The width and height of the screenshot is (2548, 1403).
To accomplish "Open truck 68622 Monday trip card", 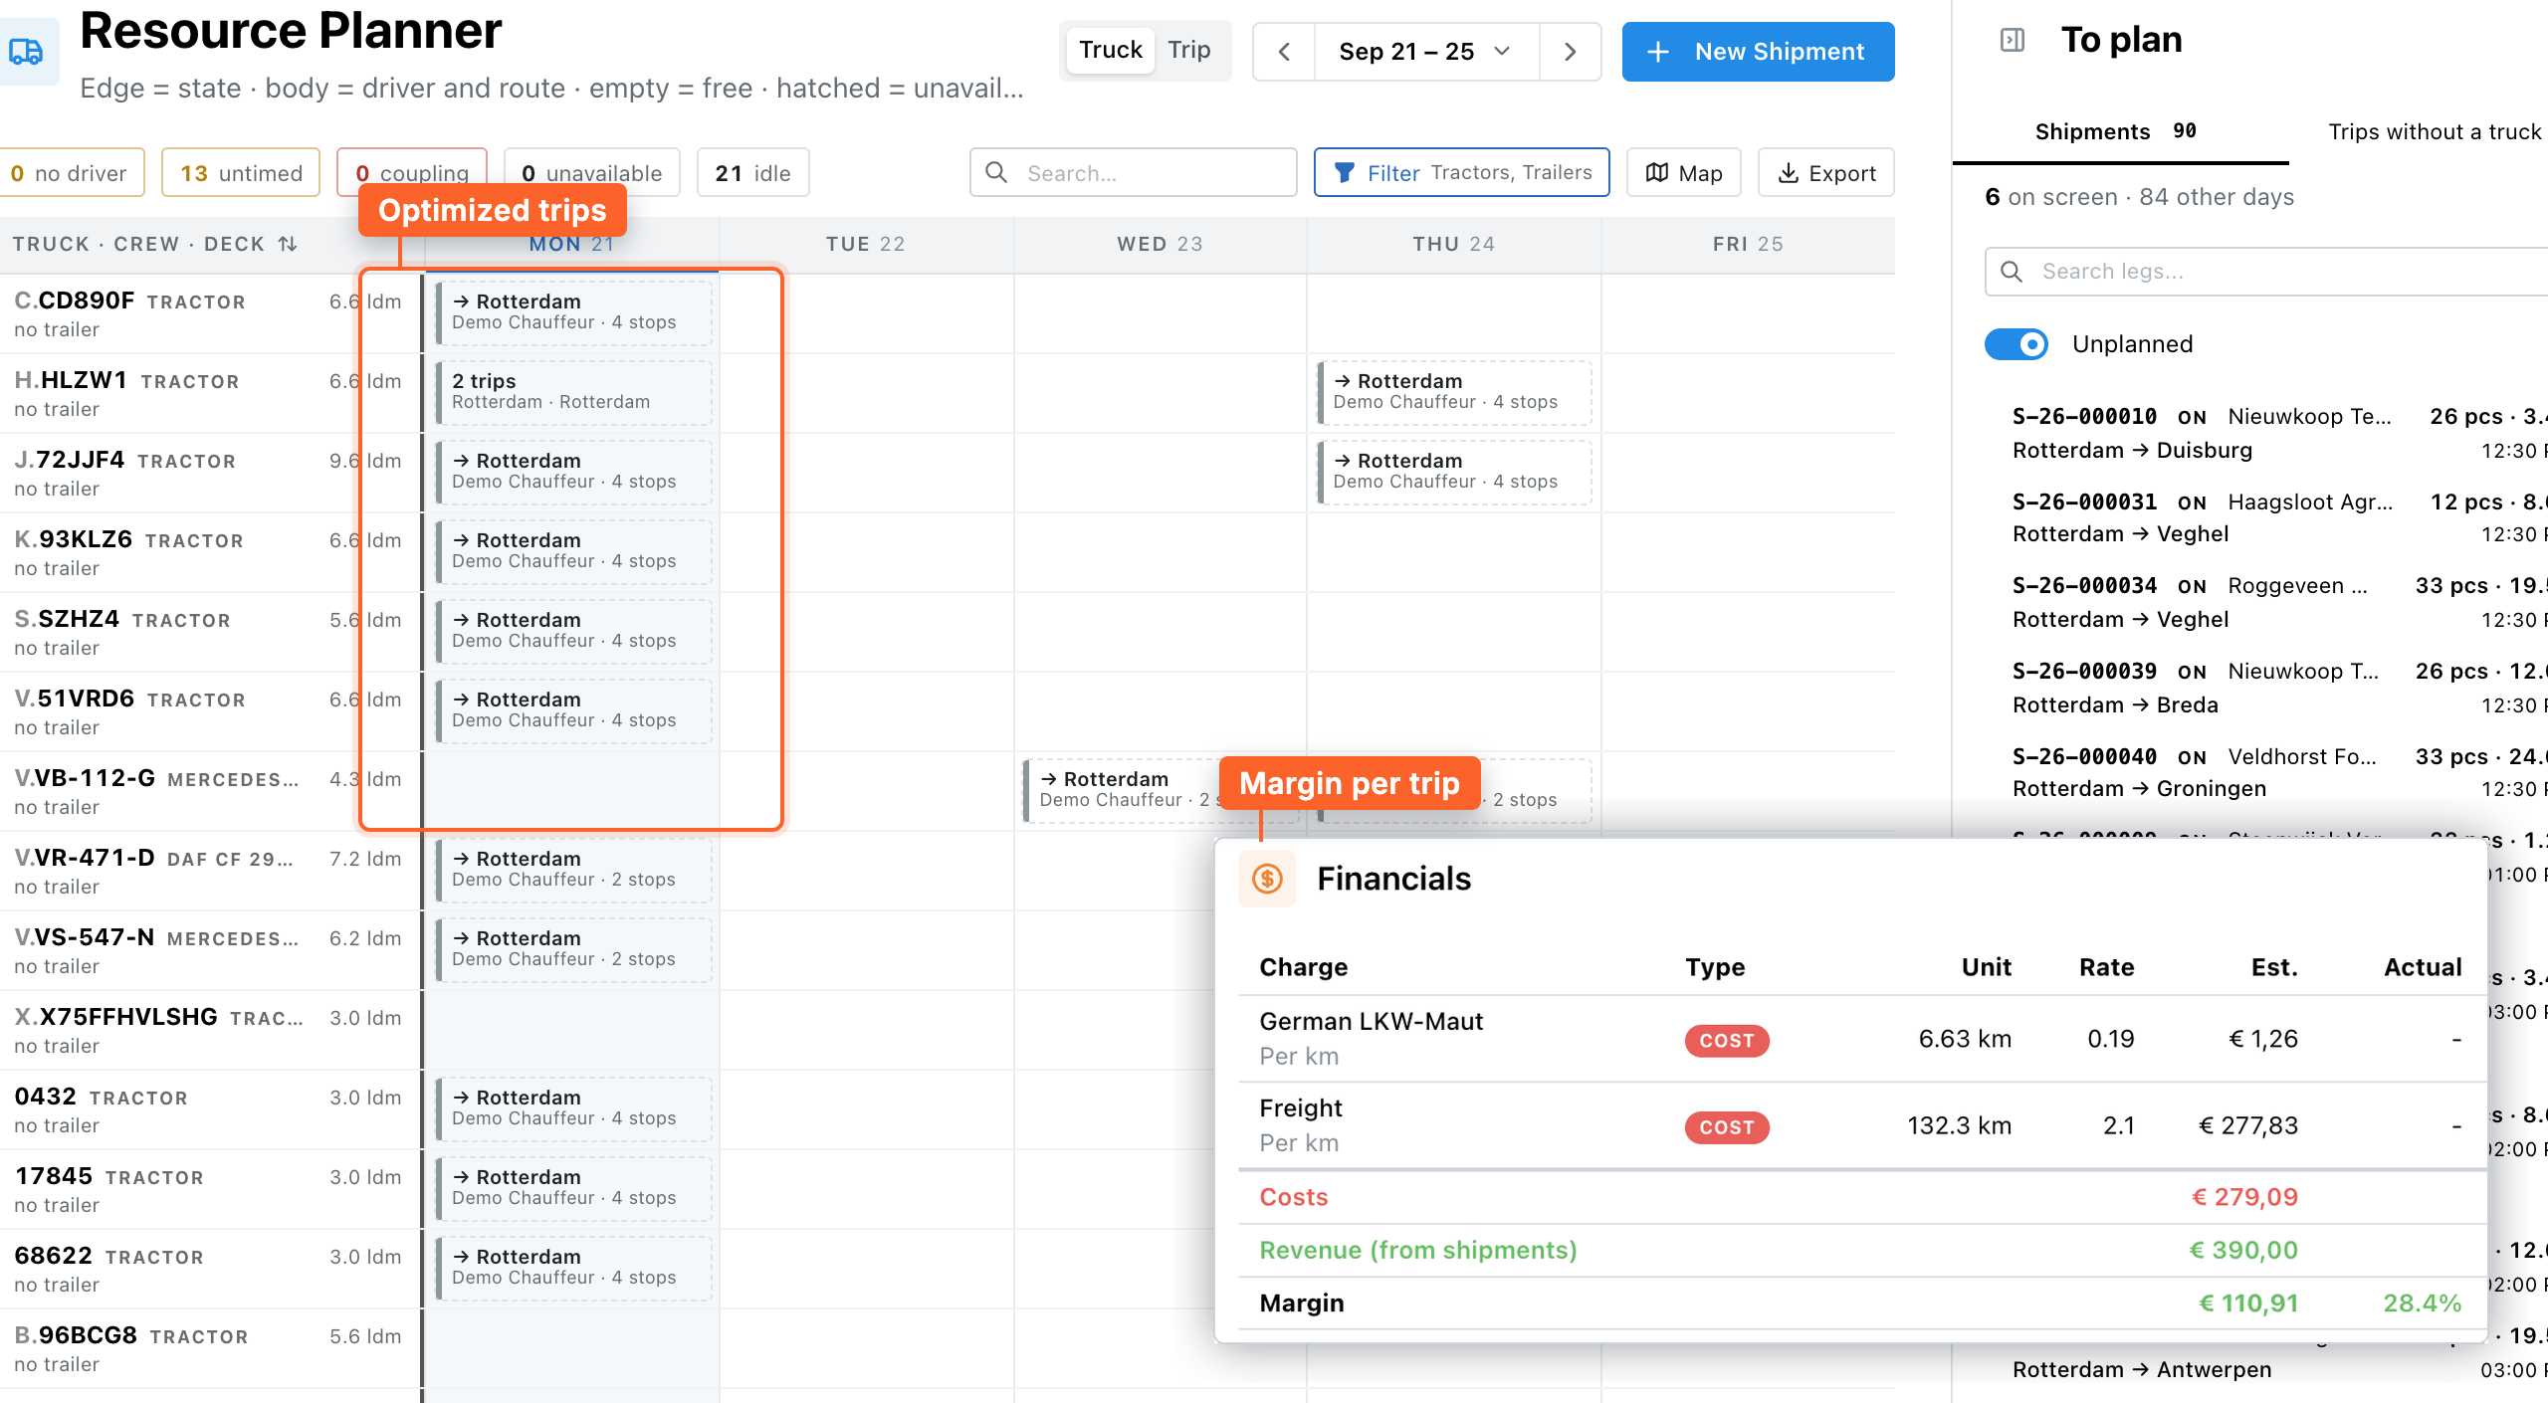I will pos(574,1268).
